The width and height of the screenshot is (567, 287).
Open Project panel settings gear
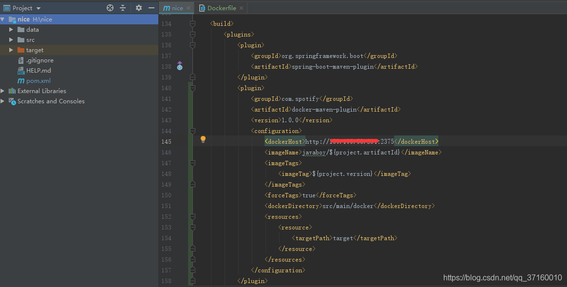pos(138,8)
